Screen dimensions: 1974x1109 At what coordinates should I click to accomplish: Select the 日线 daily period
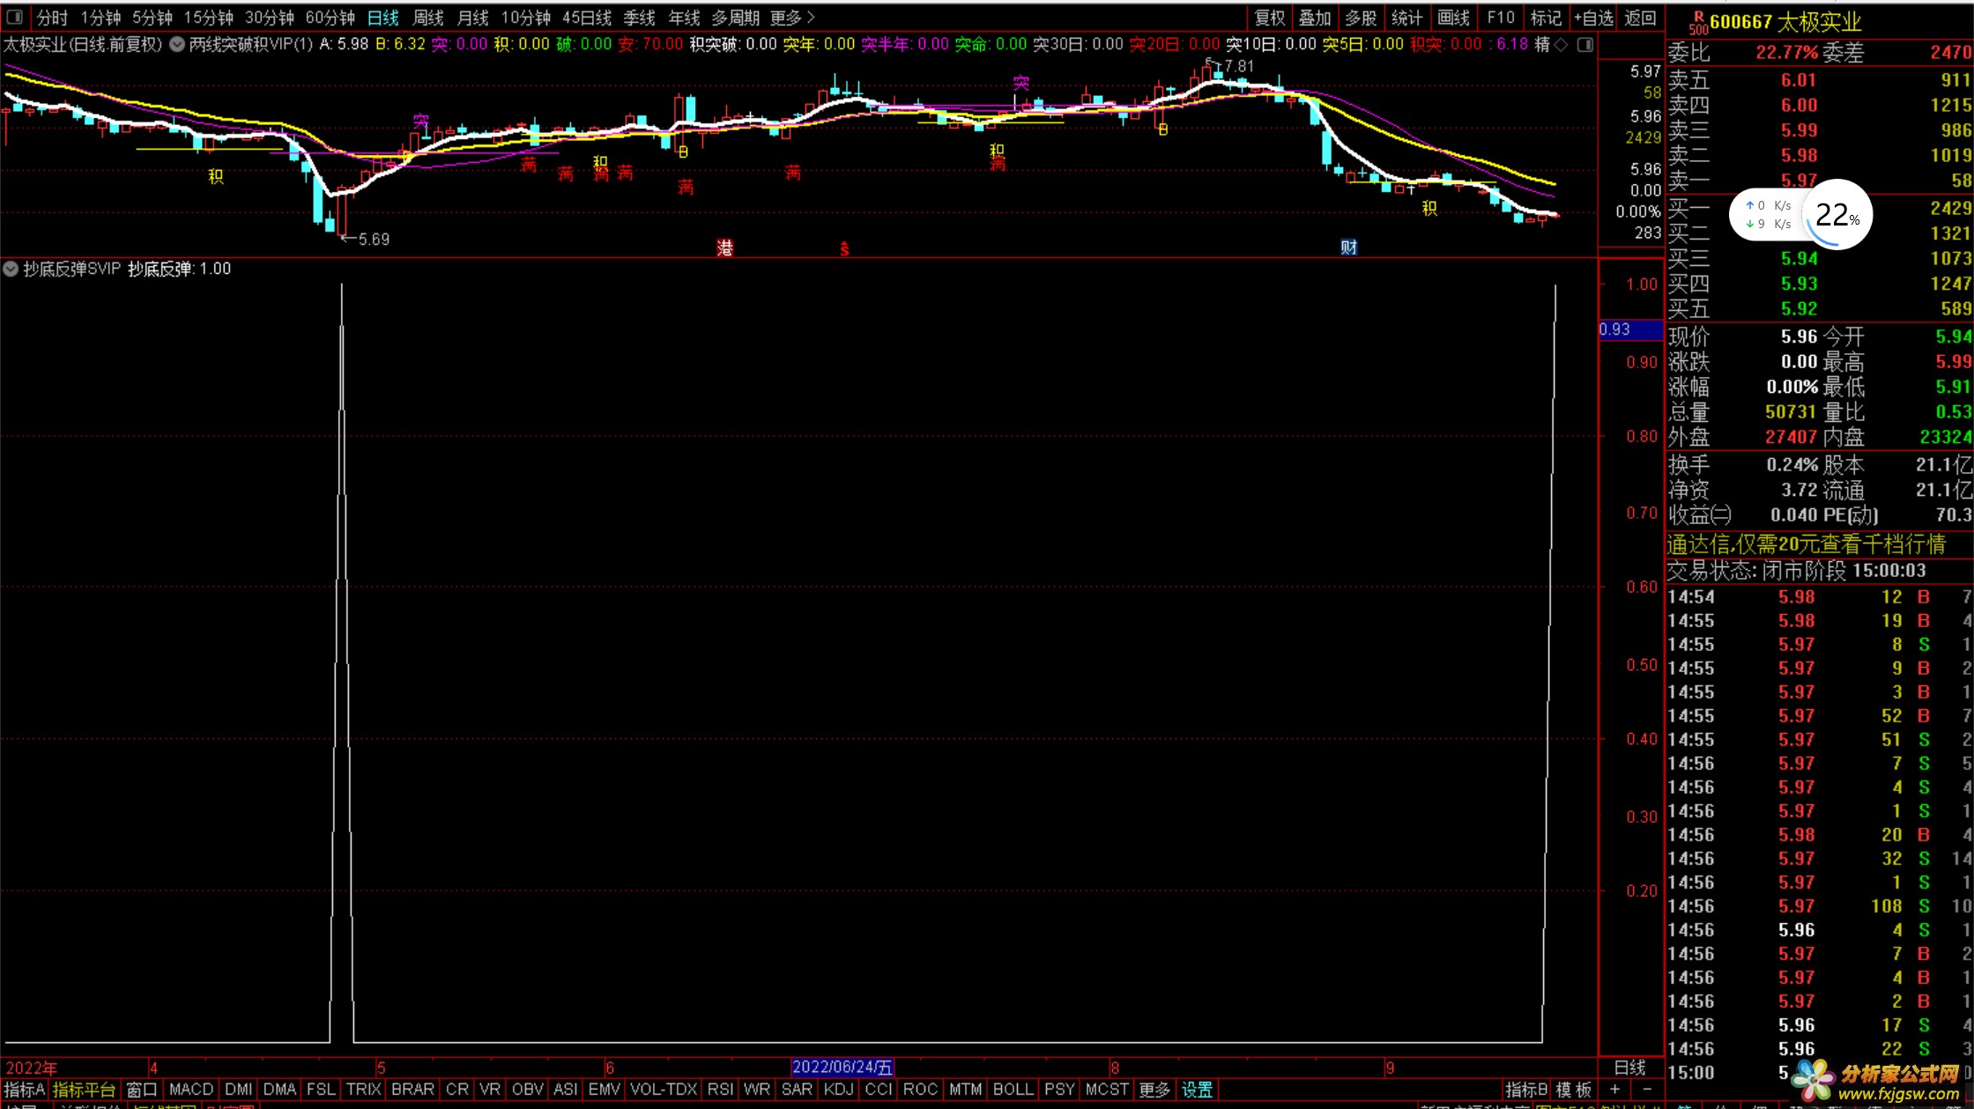pos(383,18)
